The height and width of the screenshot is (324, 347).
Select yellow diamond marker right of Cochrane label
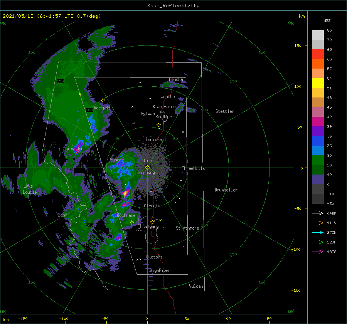[132, 223]
